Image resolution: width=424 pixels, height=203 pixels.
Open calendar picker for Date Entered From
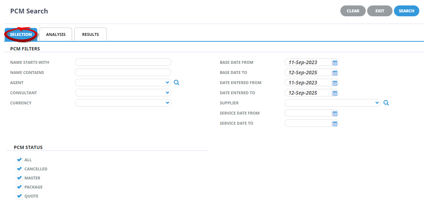(335, 83)
